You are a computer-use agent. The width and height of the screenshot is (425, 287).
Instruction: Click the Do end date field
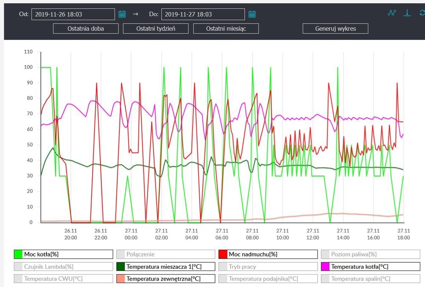point(203,14)
